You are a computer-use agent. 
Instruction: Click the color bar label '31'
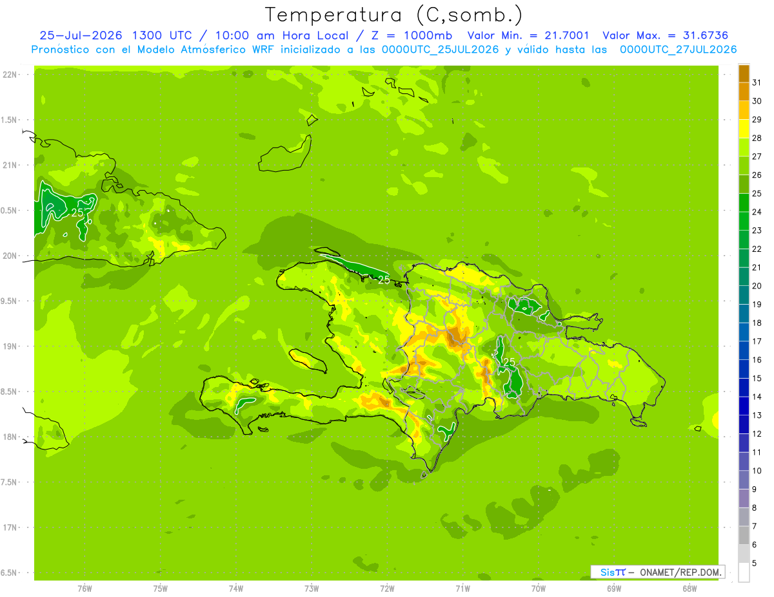click(757, 83)
